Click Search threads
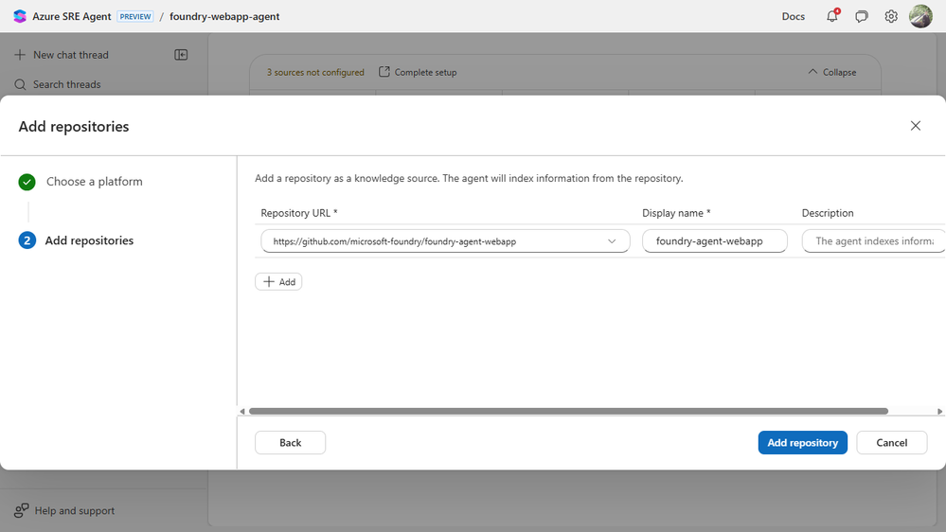Viewport: 946px width, 532px height. pyautogui.click(x=58, y=84)
